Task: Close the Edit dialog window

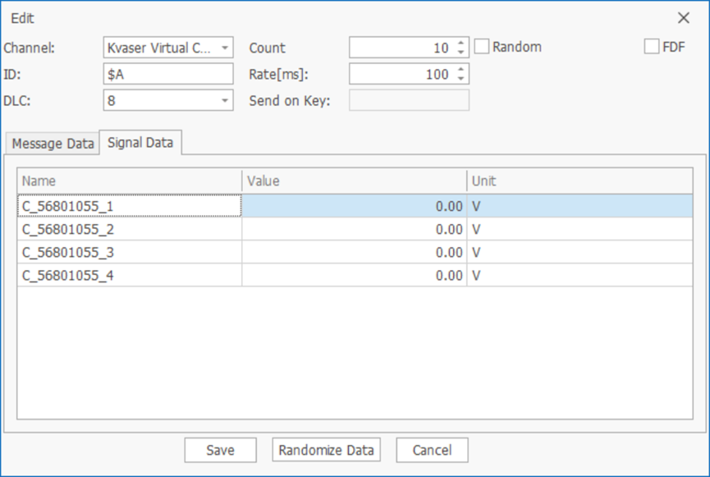Action: pos(683,18)
